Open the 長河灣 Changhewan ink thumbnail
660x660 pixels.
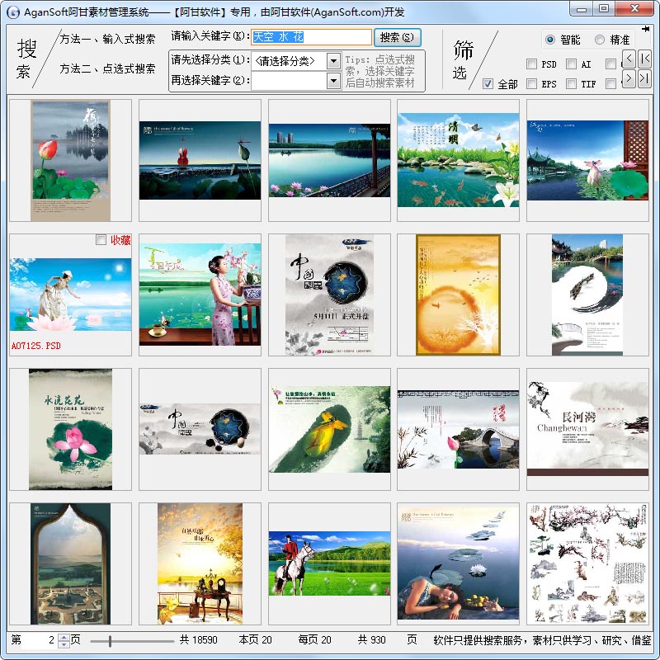pos(587,429)
